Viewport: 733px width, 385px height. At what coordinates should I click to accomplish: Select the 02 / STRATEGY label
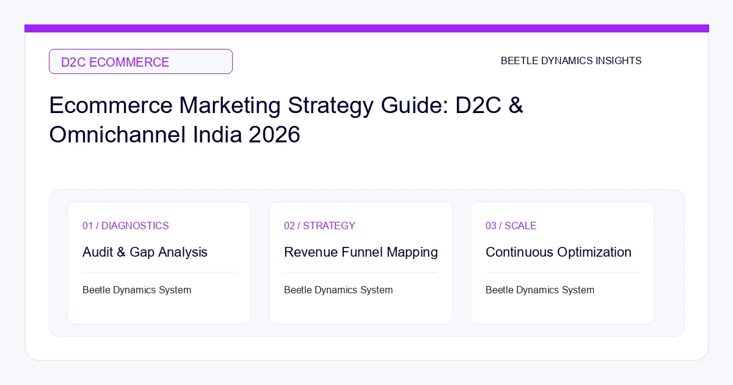pos(319,226)
